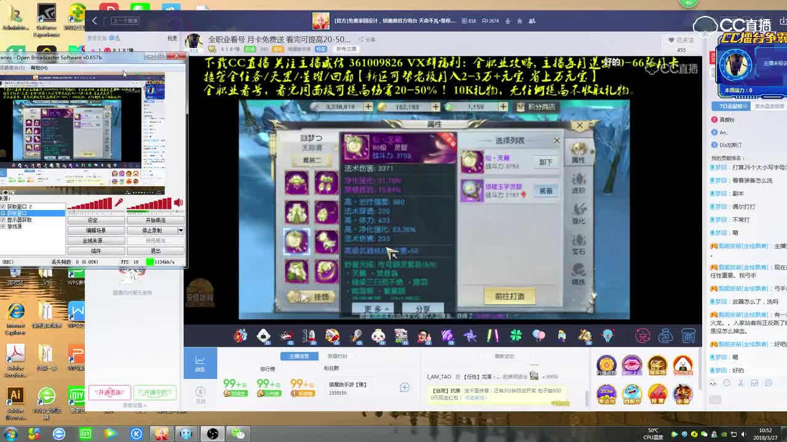Screen dimensions: 787x442
Task: Click the scissors icon in the chat toolbar
Action: (x=740, y=383)
